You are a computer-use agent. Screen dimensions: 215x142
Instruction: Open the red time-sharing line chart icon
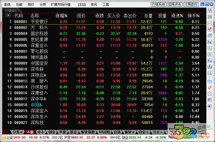coord(210,23)
